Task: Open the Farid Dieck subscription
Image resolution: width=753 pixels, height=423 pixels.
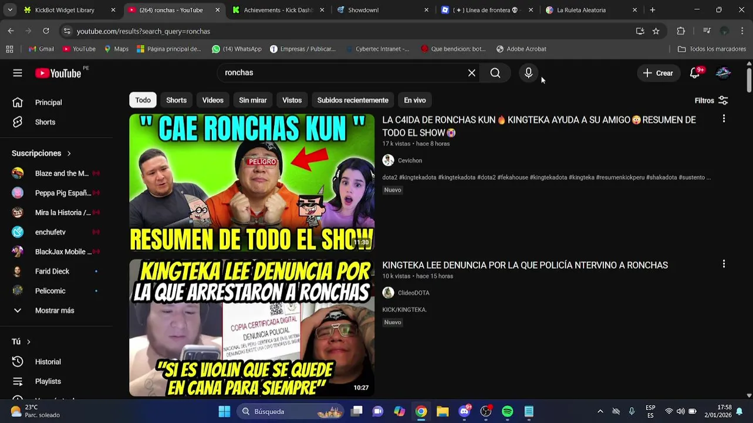Action: point(56,271)
